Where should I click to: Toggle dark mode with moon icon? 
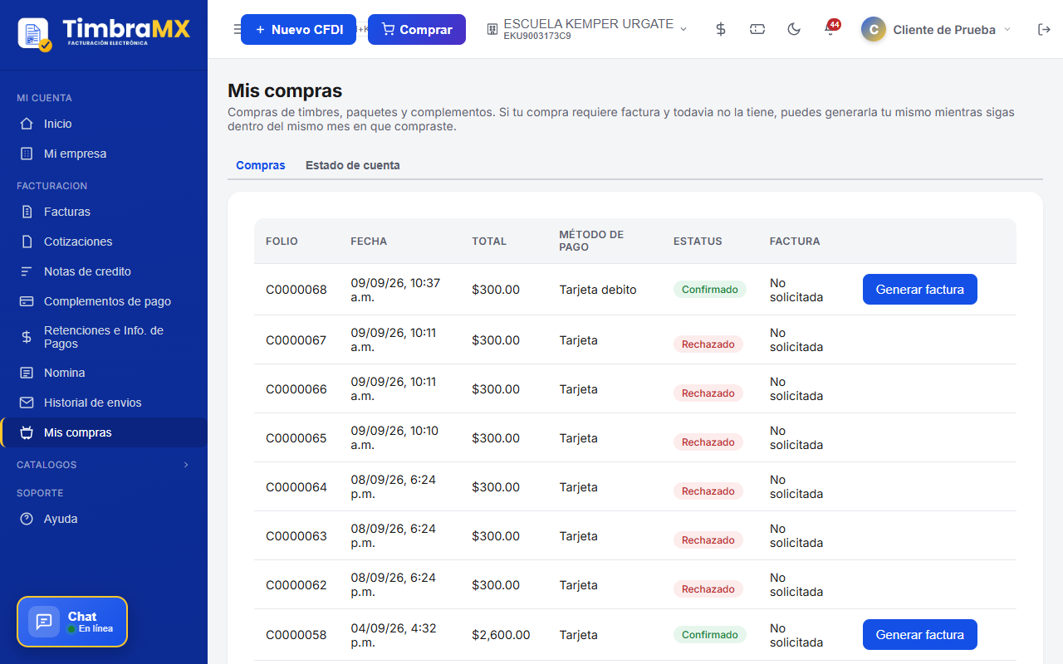click(x=794, y=29)
